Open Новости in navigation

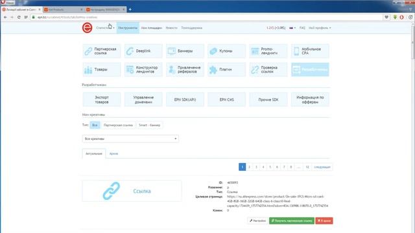(171, 28)
